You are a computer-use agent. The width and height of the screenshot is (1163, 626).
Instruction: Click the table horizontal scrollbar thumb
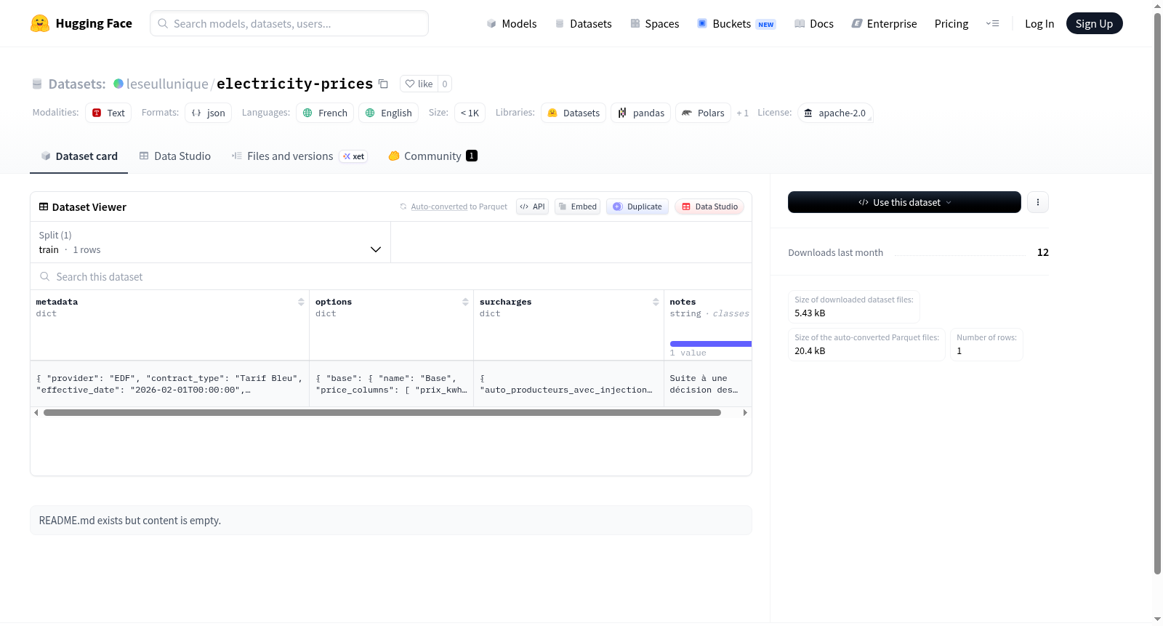[x=382, y=412]
